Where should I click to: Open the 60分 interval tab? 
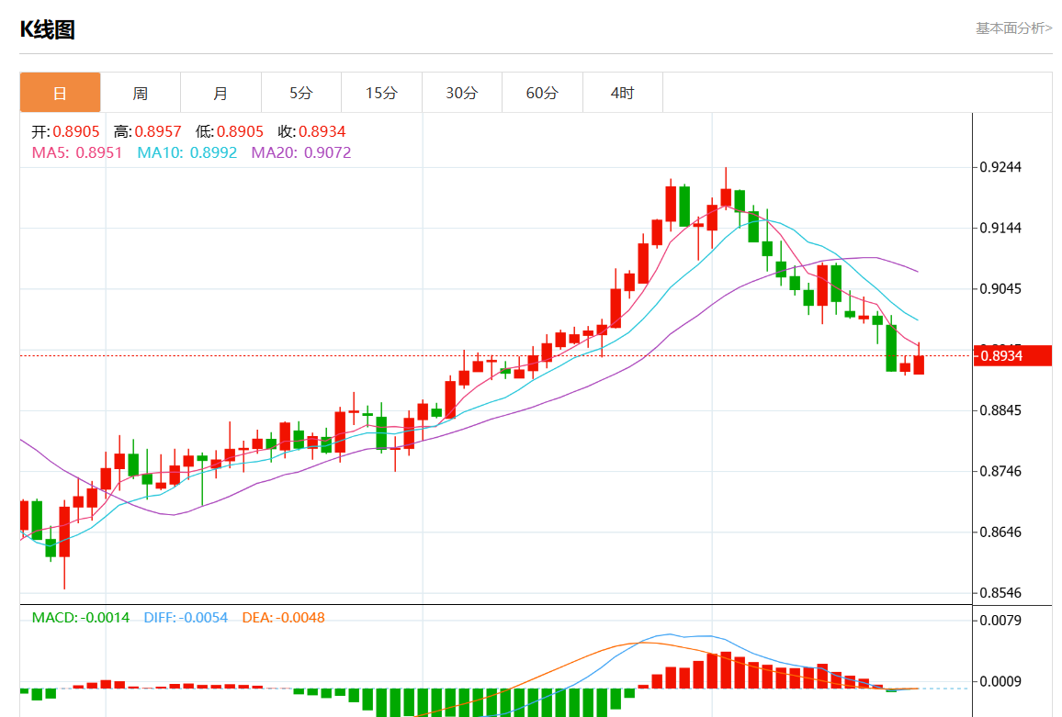[x=543, y=93]
